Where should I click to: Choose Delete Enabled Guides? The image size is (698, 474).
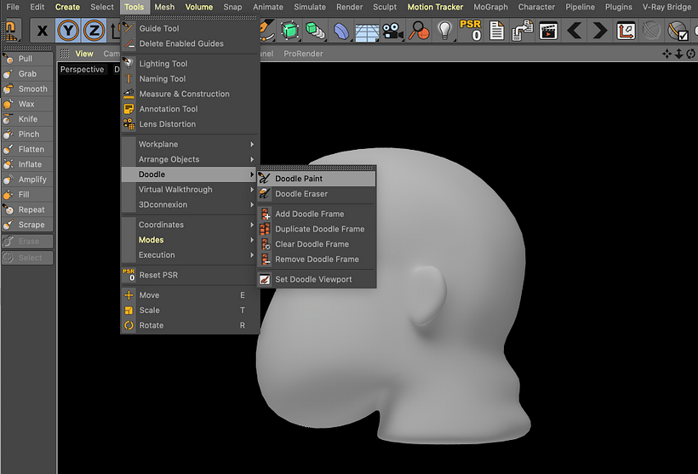pyautogui.click(x=191, y=43)
